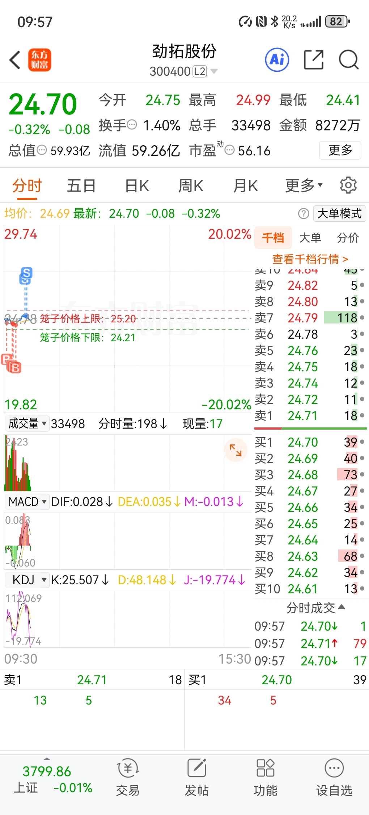
Task: Open the 成交量 indicator dropdown
Action: click(x=27, y=423)
